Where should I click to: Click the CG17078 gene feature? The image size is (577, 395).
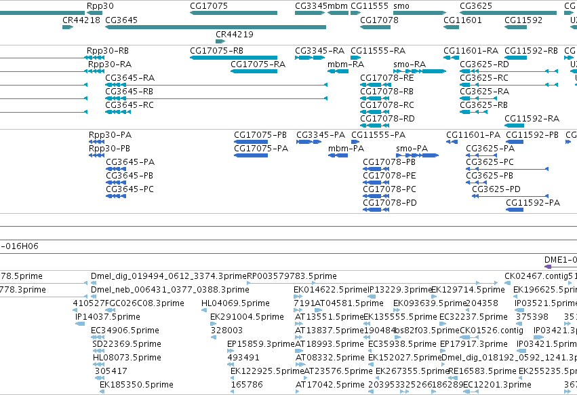(x=376, y=27)
